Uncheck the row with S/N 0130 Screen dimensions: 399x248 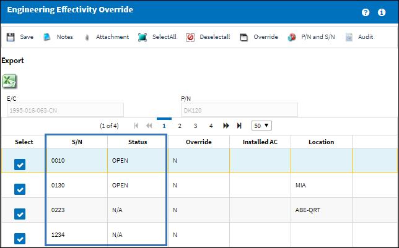tap(20, 189)
